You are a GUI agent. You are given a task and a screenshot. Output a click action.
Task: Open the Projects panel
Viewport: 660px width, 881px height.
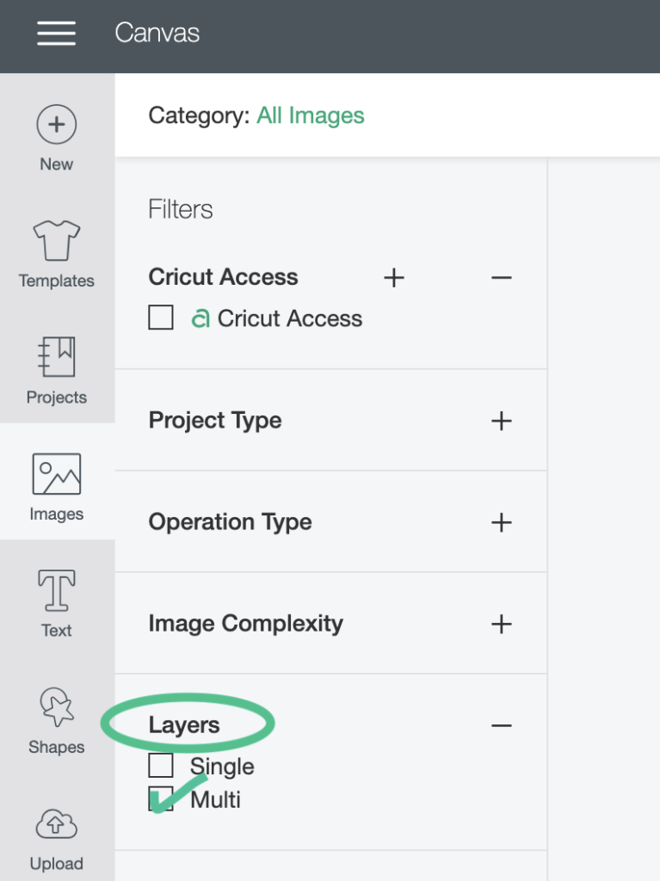pos(56,371)
